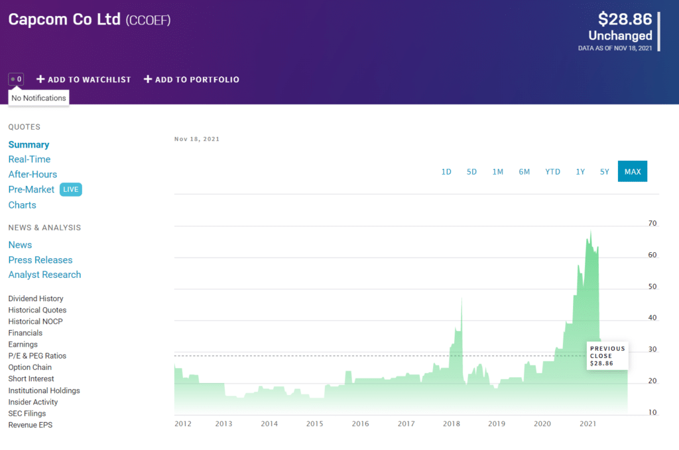Image resolution: width=679 pixels, height=450 pixels.
Task: Select the 1D chart range
Action: [x=446, y=171]
